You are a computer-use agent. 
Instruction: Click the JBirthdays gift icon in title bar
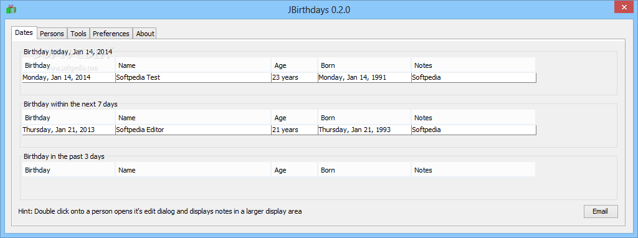11,9
